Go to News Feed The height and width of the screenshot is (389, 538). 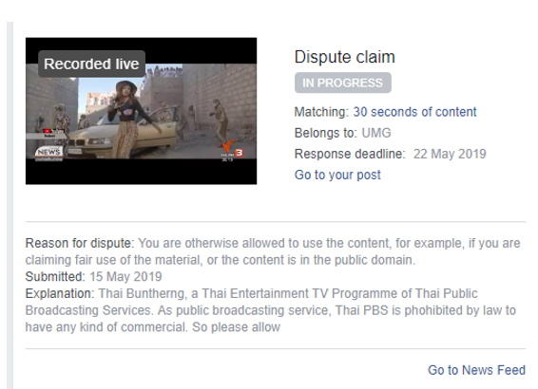coord(476,370)
